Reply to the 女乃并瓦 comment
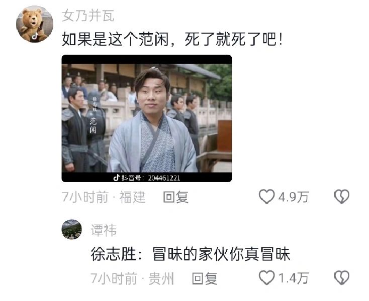This screenshot has height=301, width=369. 176,197
